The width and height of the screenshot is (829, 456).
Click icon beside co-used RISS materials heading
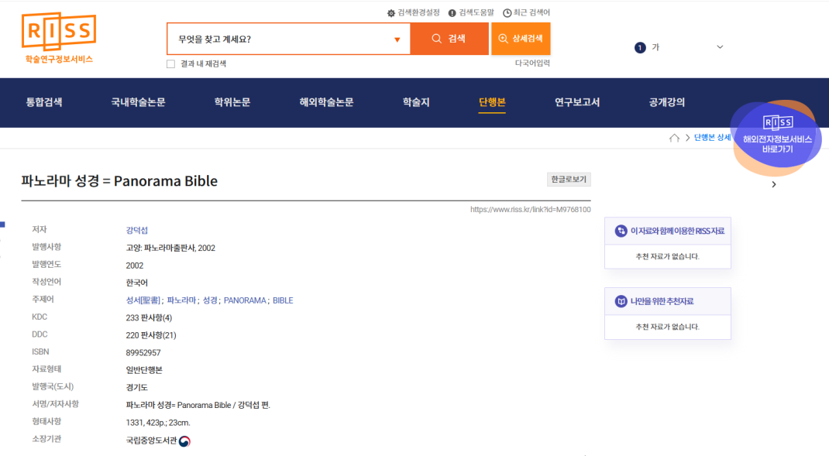click(621, 231)
